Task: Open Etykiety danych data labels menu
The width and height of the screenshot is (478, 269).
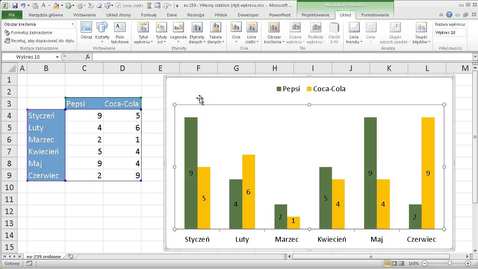Action: point(197,33)
